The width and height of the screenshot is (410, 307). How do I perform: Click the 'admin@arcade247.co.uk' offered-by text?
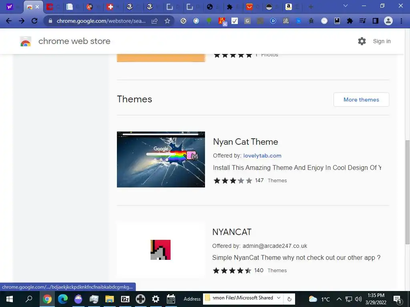[x=275, y=246]
